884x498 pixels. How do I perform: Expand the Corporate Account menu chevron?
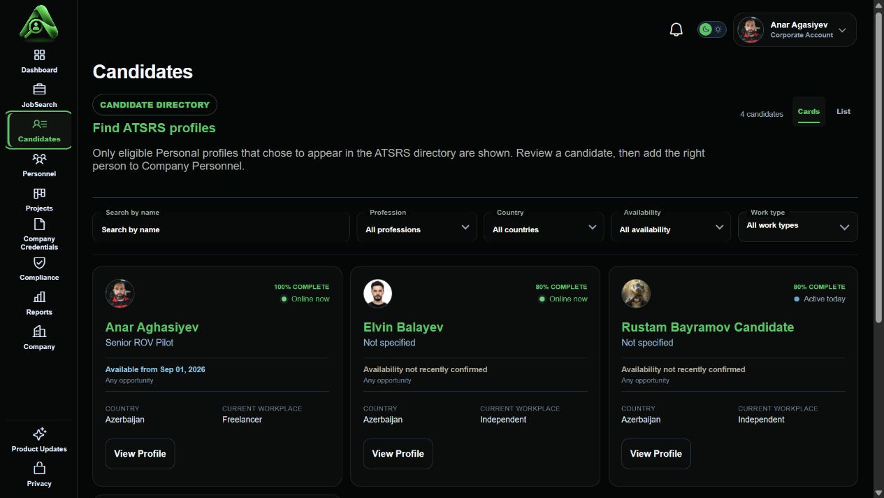842,30
